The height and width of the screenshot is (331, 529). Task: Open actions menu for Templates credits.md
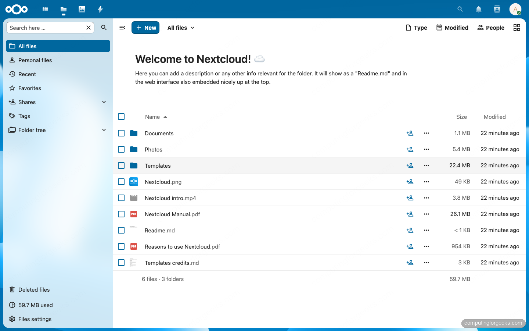[427, 263]
